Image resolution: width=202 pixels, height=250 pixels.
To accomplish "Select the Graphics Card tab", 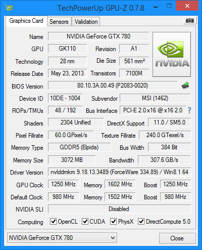I will tap(26, 21).
